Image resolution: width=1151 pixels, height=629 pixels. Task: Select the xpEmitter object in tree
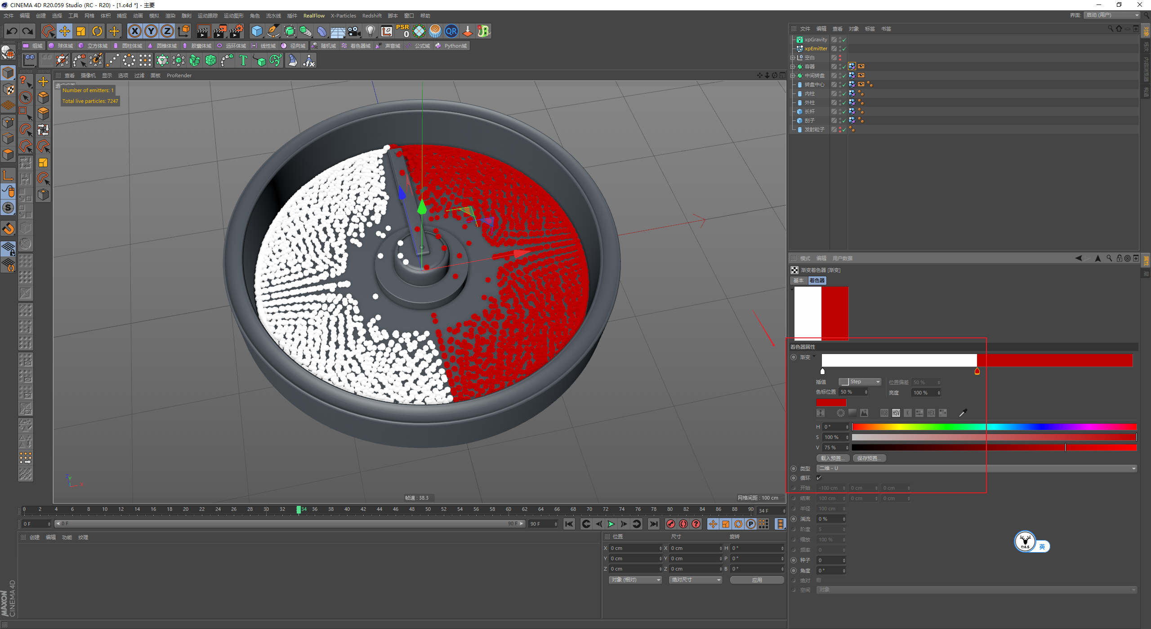[x=816, y=49]
